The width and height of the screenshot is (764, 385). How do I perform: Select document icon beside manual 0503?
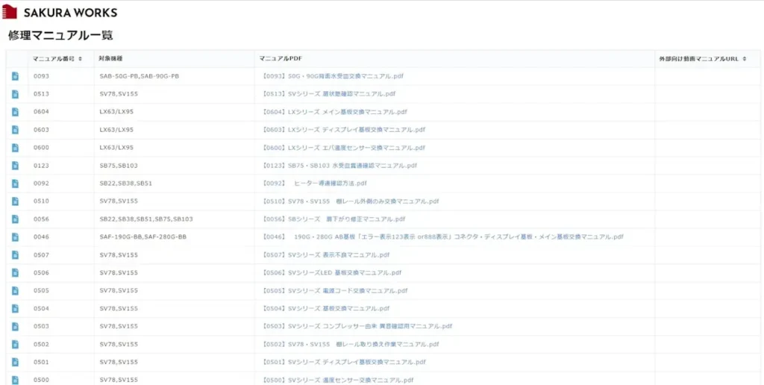pos(15,326)
